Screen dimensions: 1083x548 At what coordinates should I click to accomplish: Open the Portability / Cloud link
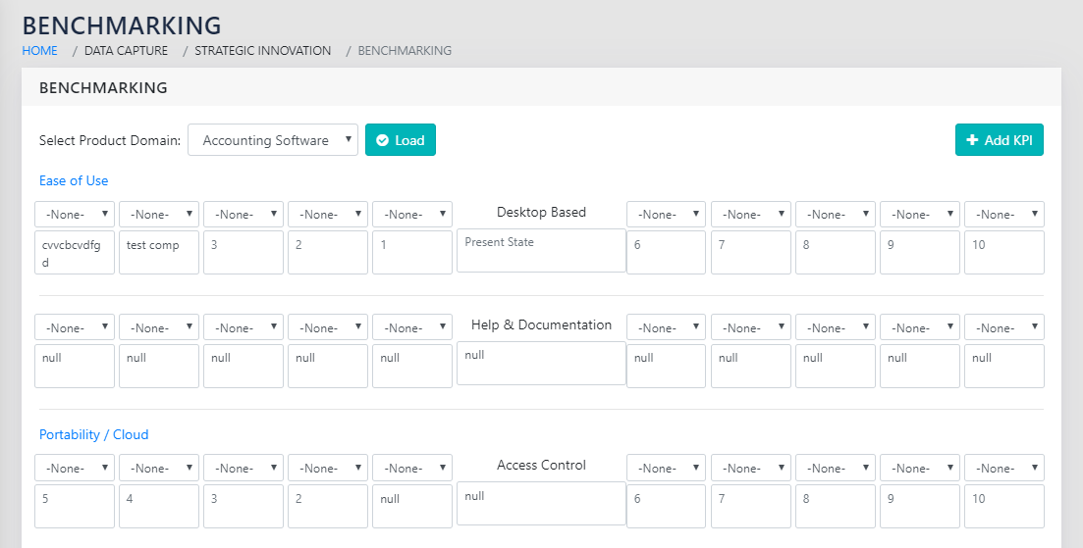(x=94, y=434)
